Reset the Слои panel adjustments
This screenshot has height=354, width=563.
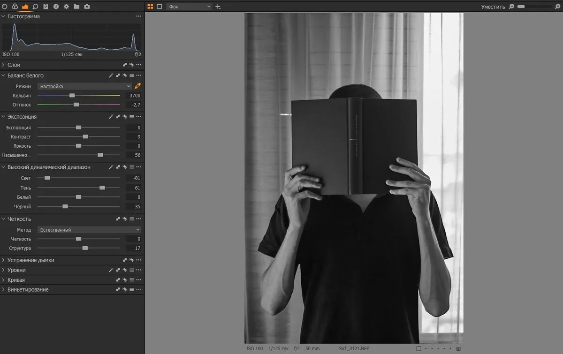(x=132, y=65)
